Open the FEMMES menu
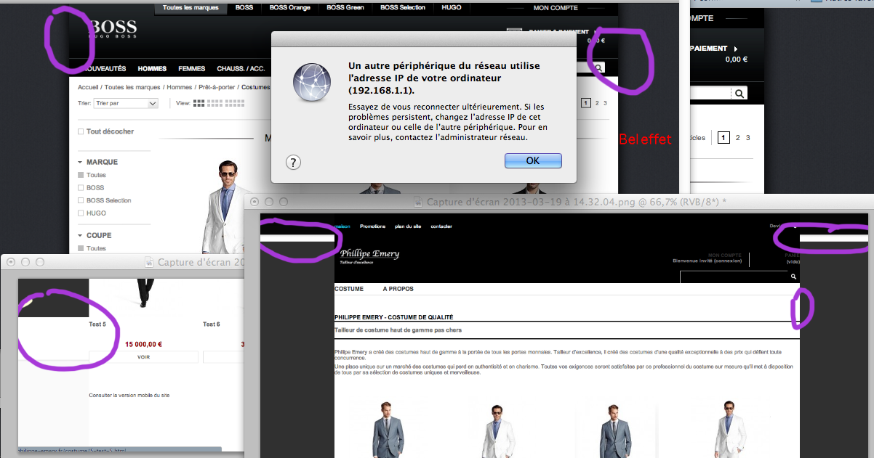The width and height of the screenshot is (874, 458). [192, 69]
